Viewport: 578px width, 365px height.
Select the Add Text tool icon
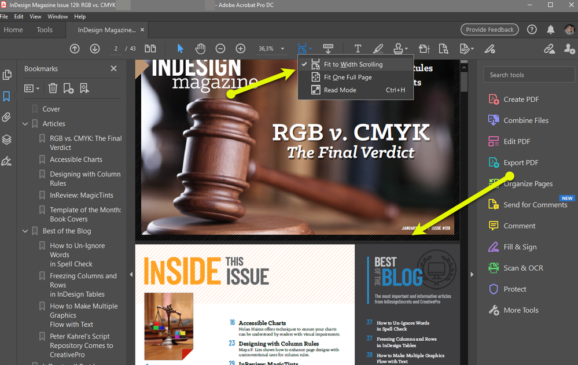pos(358,49)
